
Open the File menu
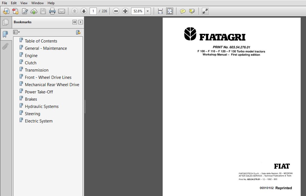tap(4, 3)
